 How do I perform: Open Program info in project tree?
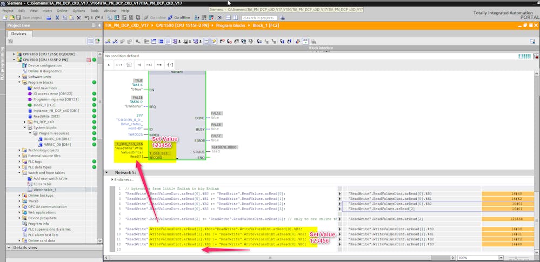point(38,224)
